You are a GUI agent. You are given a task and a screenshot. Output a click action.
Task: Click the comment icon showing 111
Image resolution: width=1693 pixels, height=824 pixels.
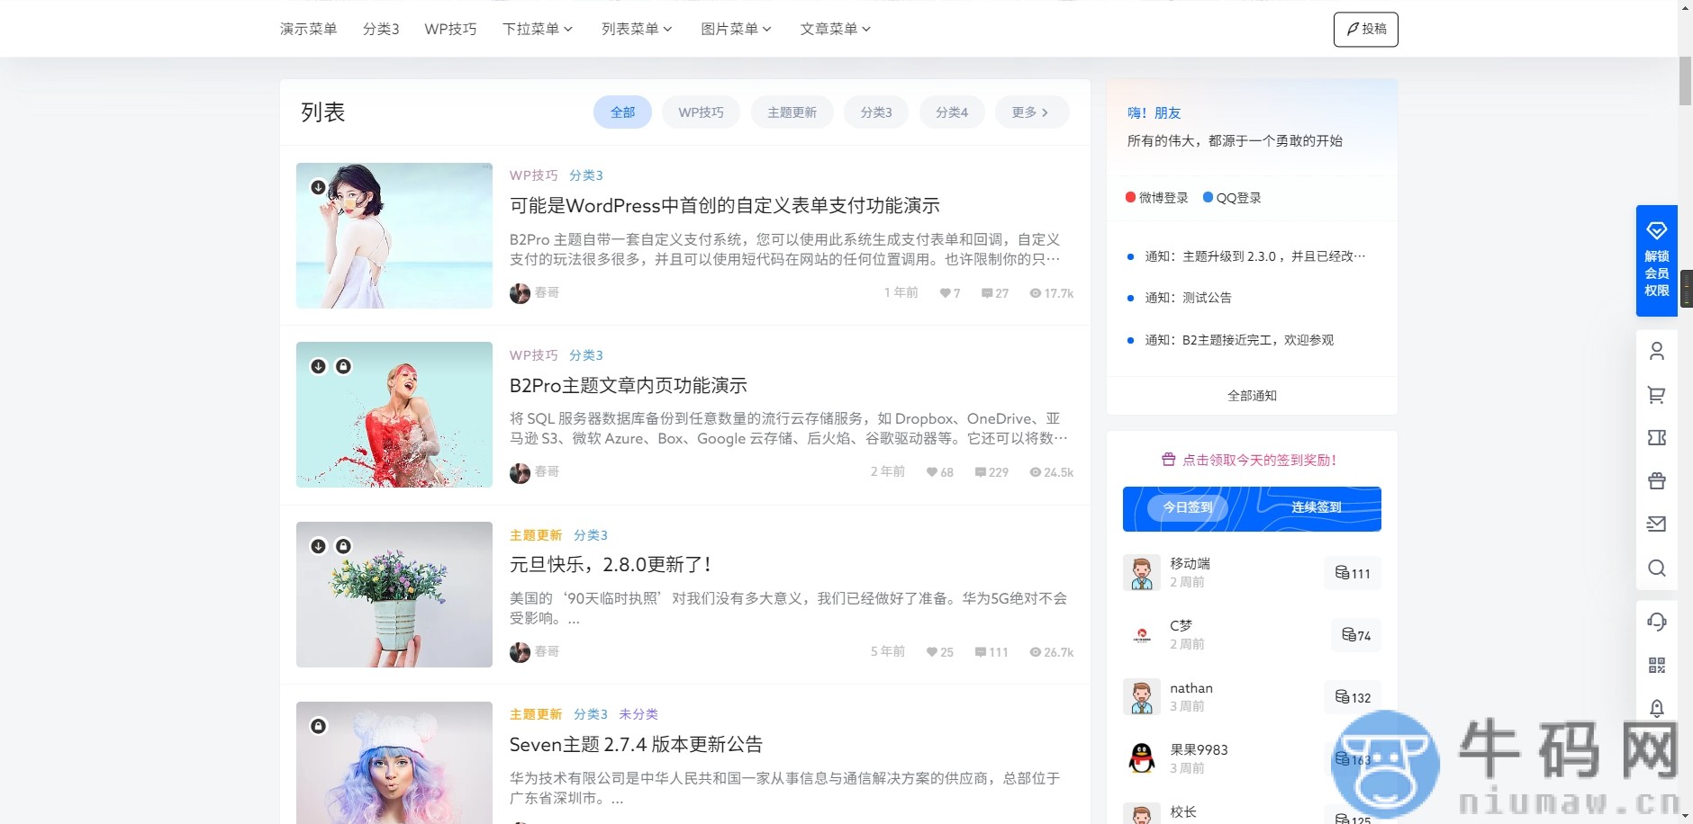980,652
